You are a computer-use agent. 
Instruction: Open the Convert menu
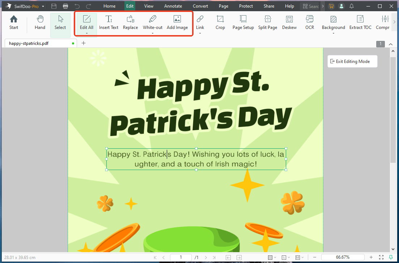pos(200,6)
